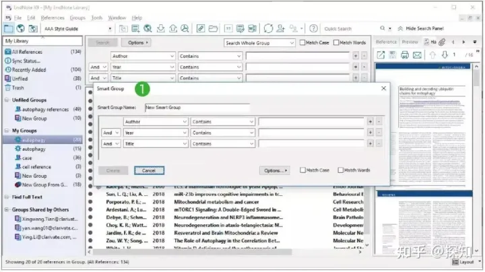This screenshot has width=485, height=272.
Task: Open the And operator dropdown before Year in dialog
Action: [110, 133]
